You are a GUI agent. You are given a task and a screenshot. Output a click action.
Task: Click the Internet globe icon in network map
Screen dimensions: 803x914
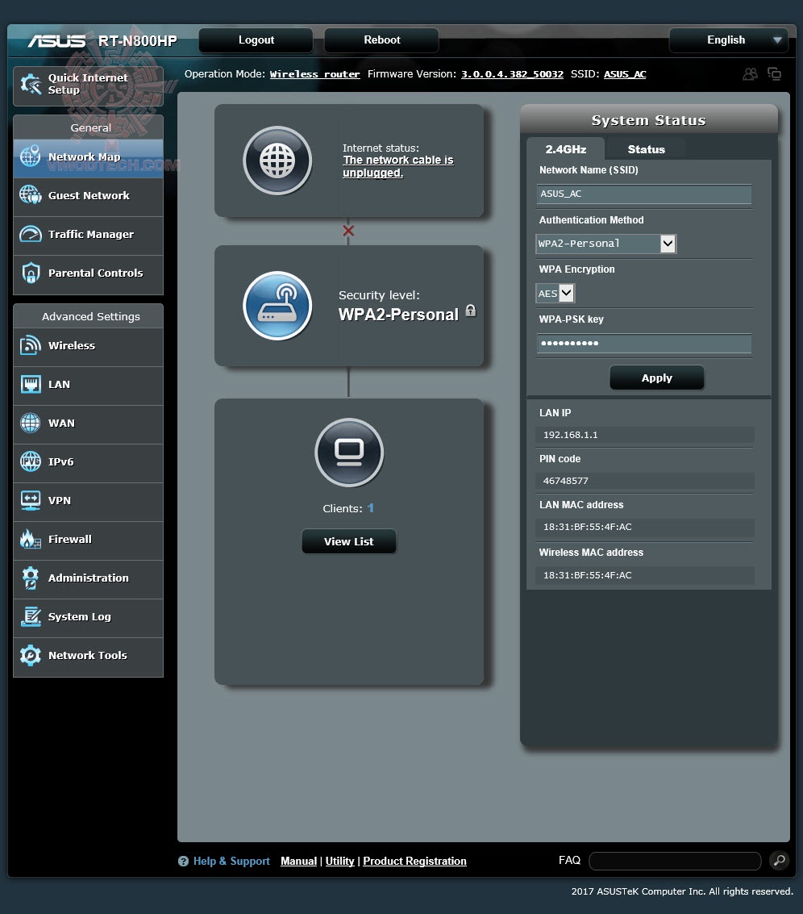click(x=277, y=161)
